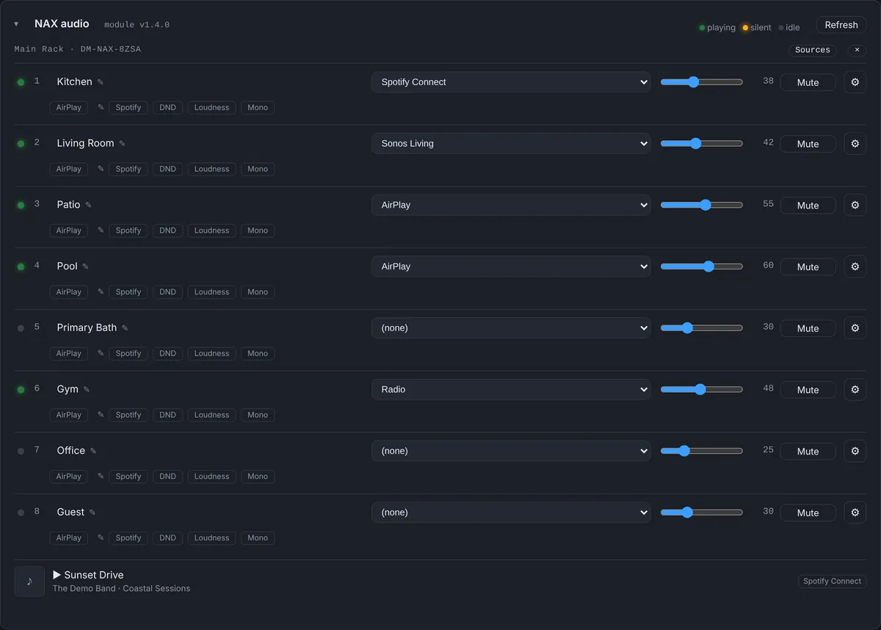This screenshot has height=630, width=881.
Task: Click 'The Demo Band · Coastal Sessions' text
Action: (121, 588)
